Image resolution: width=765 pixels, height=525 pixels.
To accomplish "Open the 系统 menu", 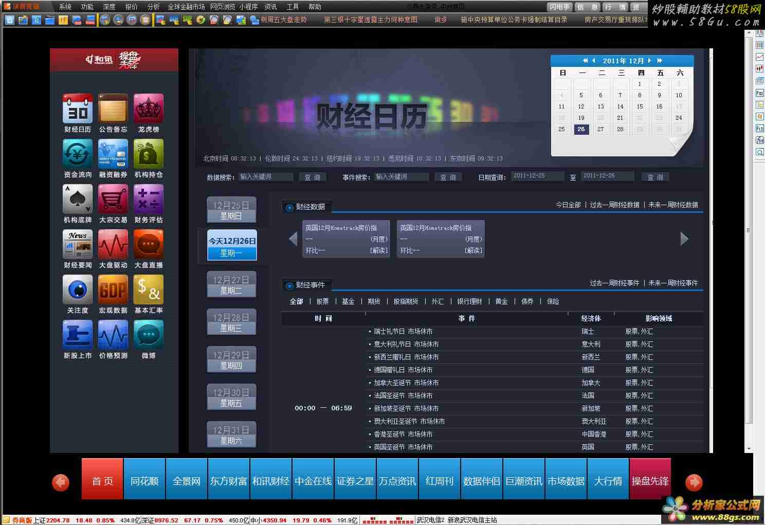I will pos(65,7).
